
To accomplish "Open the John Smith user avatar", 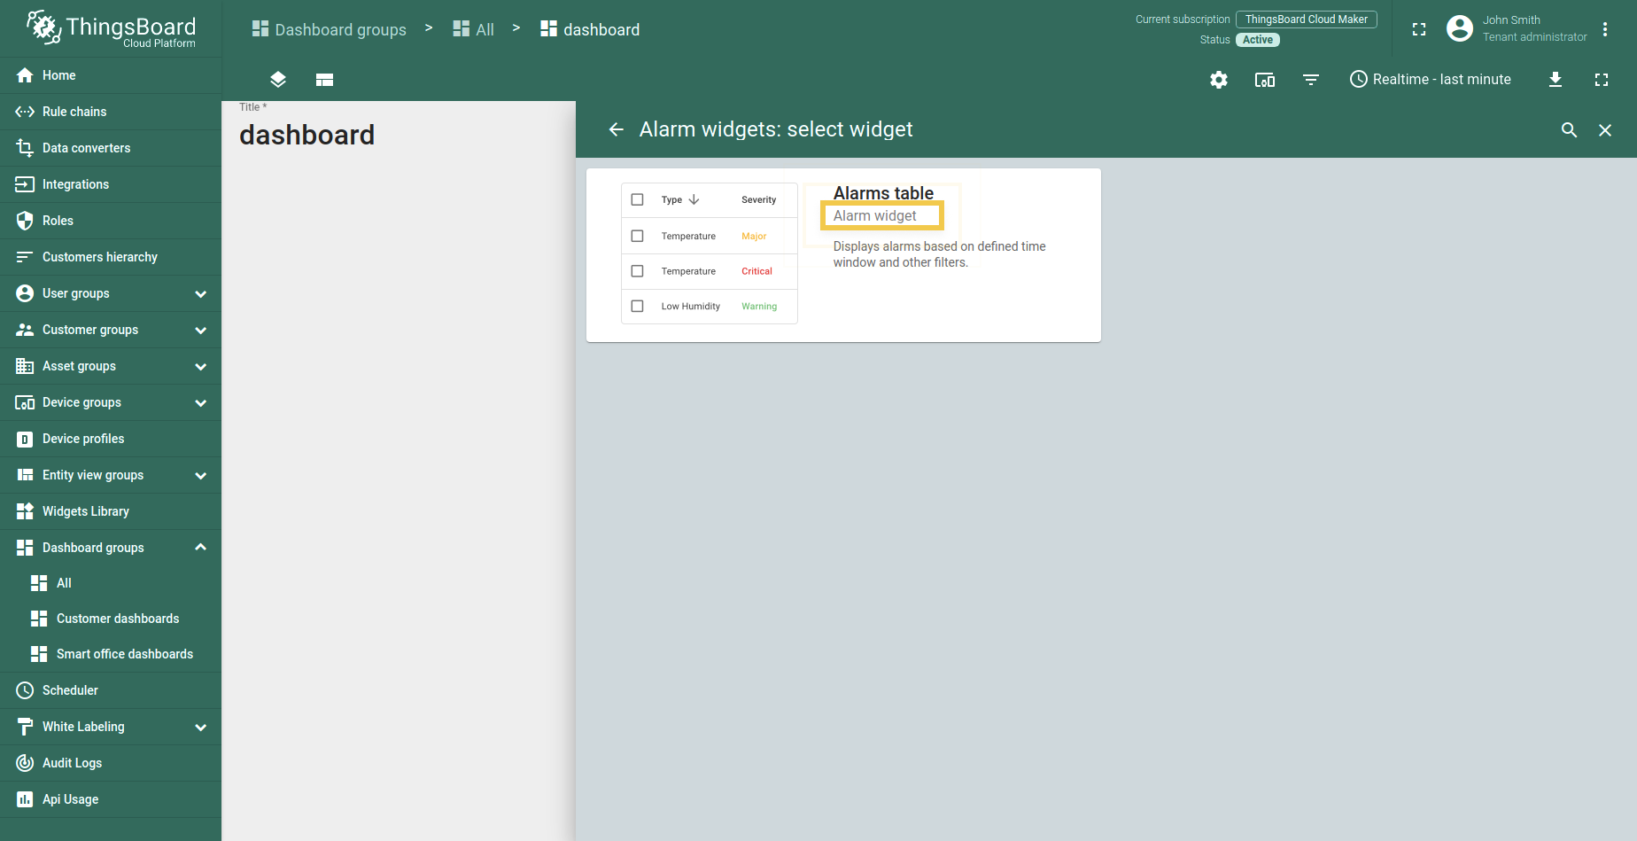I will point(1459,28).
